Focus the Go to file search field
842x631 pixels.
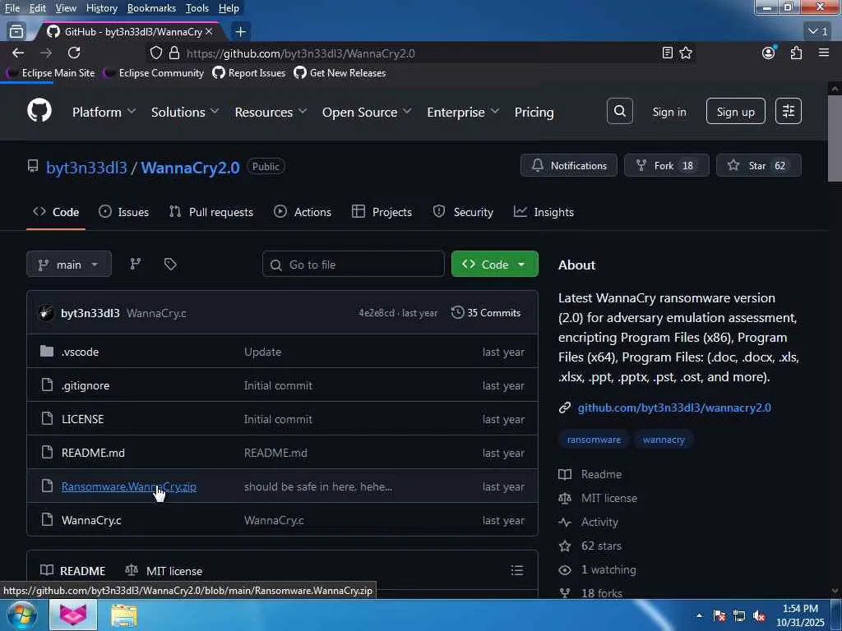tap(354, 264)
